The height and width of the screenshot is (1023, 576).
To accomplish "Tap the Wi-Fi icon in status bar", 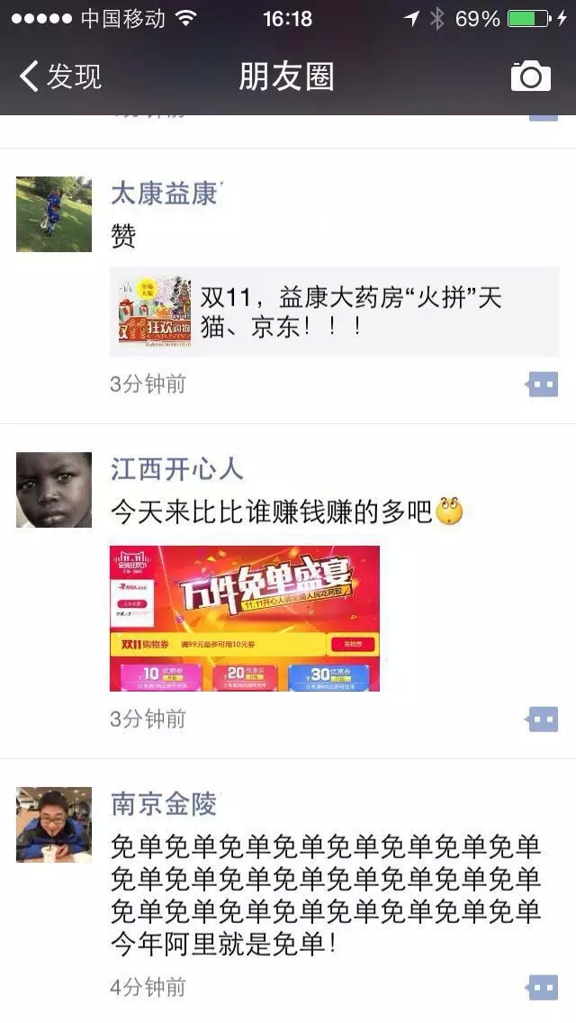I will pos(186,18).
